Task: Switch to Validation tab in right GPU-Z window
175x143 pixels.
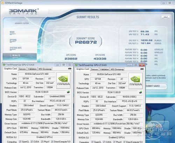Action: (104, 69)
